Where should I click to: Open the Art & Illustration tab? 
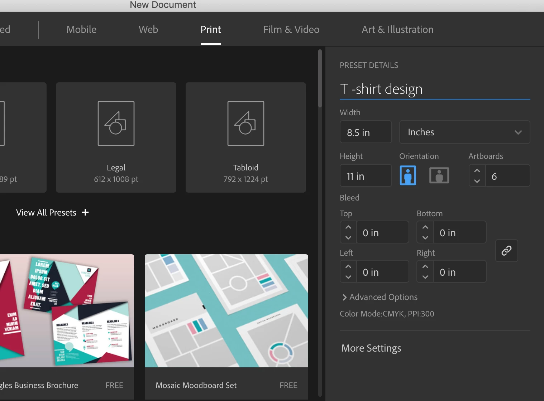(x=397, y=29)
